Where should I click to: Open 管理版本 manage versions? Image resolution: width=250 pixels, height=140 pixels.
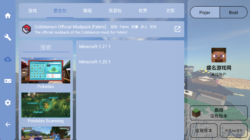pyautogui.click(x=204, y=130)
